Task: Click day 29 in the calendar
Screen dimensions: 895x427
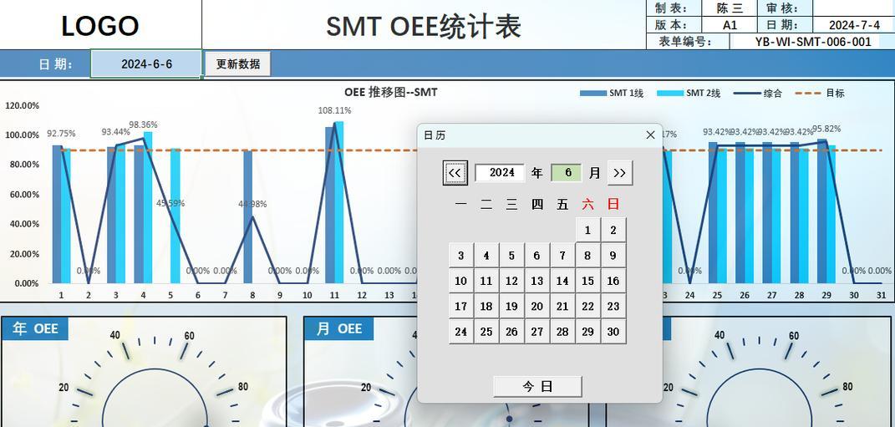Action: click(x=588, y=332)
